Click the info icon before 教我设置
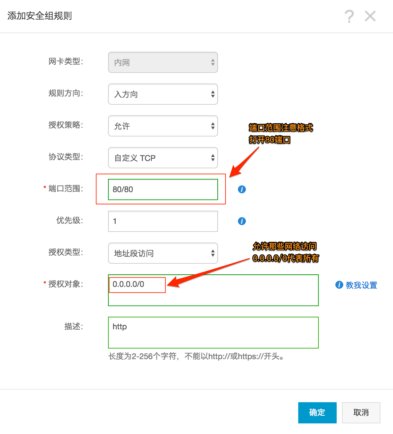 point(339,285)
